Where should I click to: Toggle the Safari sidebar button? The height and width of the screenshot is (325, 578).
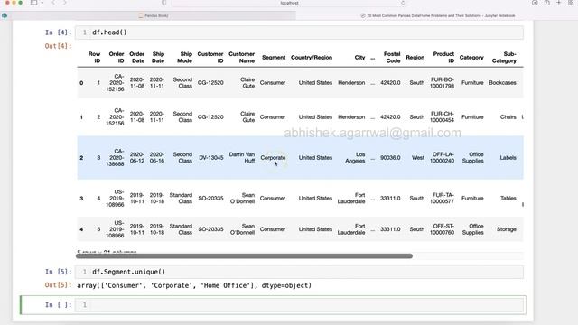coord(34,3)
